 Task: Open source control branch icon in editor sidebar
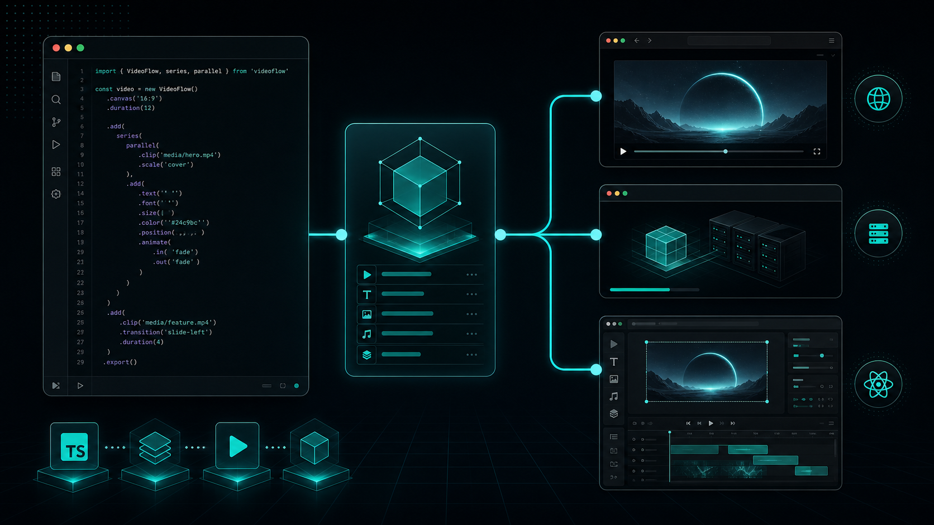(56, 122)
